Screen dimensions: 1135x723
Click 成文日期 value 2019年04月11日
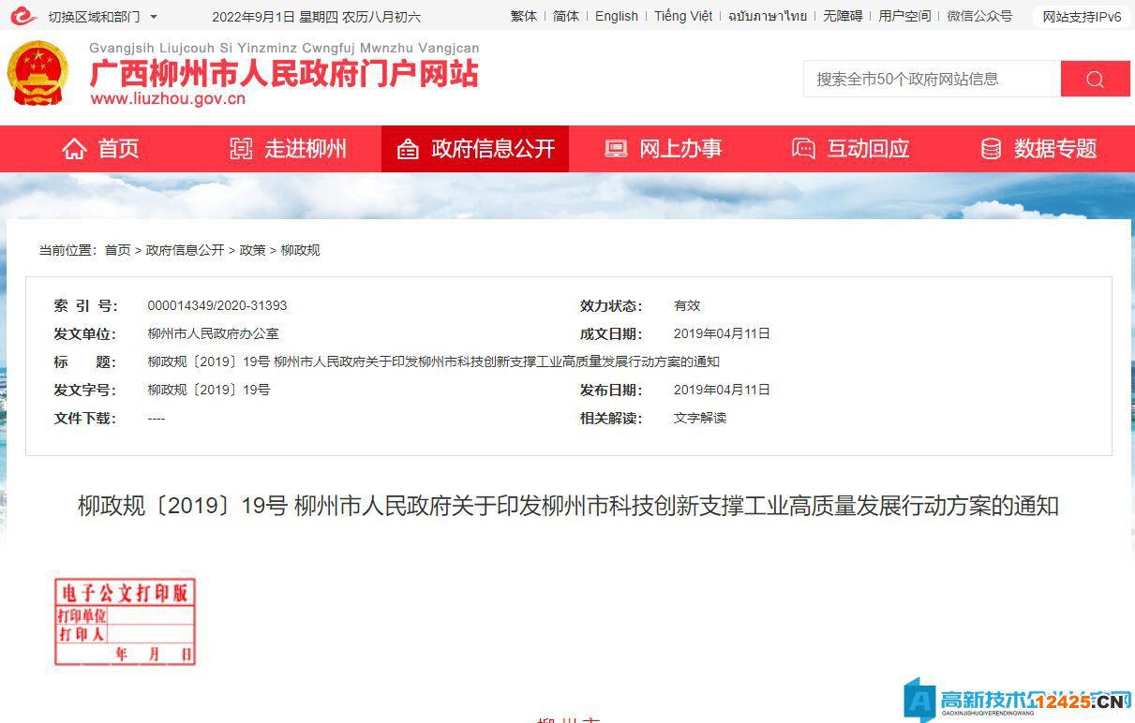(722, 333)
